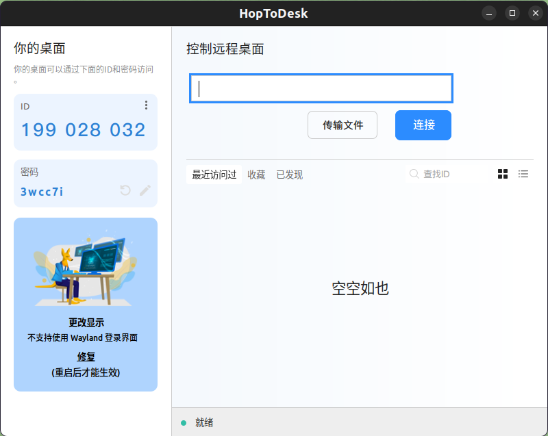Select the 最近访问过 tab
Image resolution: width=548 pixels, height=436 pixels.
[214, 175]
